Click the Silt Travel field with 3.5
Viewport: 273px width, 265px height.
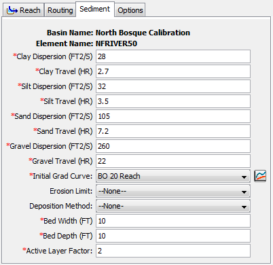[173, 101]
